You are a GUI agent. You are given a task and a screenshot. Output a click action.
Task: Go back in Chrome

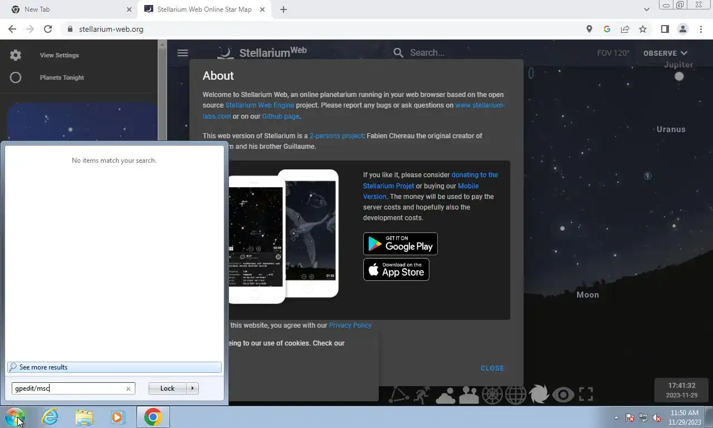tap(12, 29)
